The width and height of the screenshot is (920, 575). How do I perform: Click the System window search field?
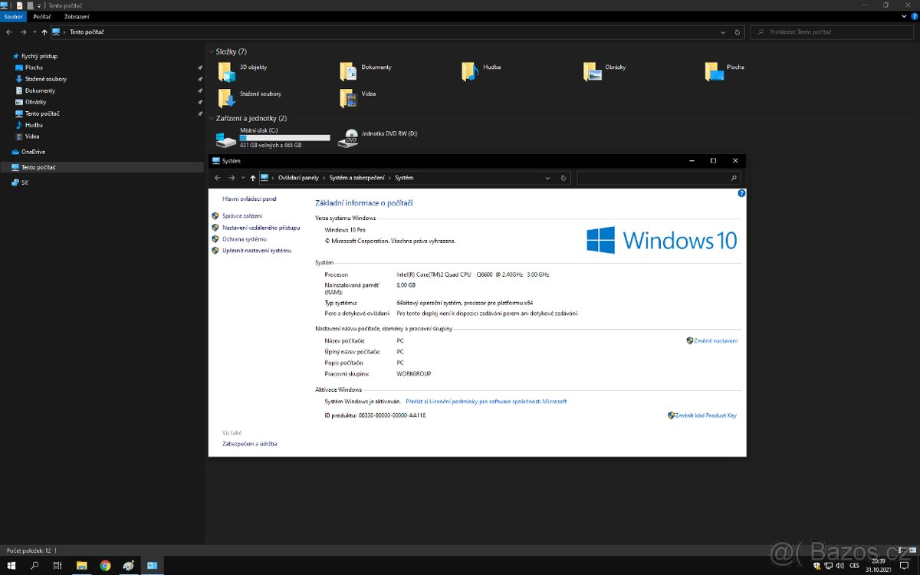(x=657, y=178)
